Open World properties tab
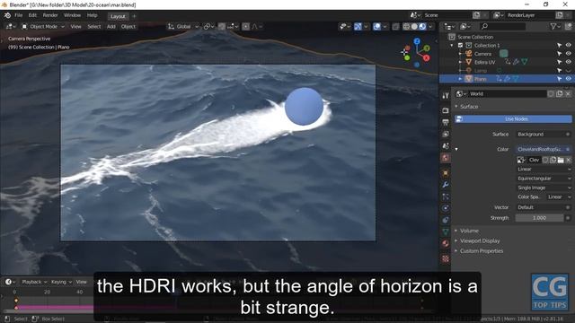Image resolution: width=575 pixels, height=323 pixels. (446, 158)
